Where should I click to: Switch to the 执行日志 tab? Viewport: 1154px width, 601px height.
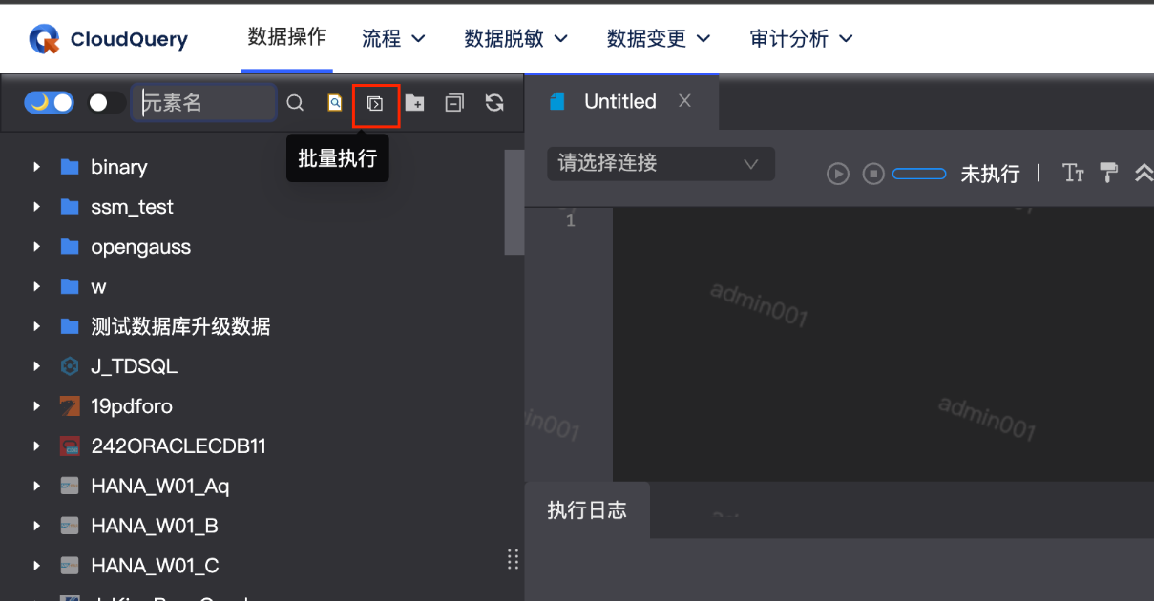click(587, 510)
